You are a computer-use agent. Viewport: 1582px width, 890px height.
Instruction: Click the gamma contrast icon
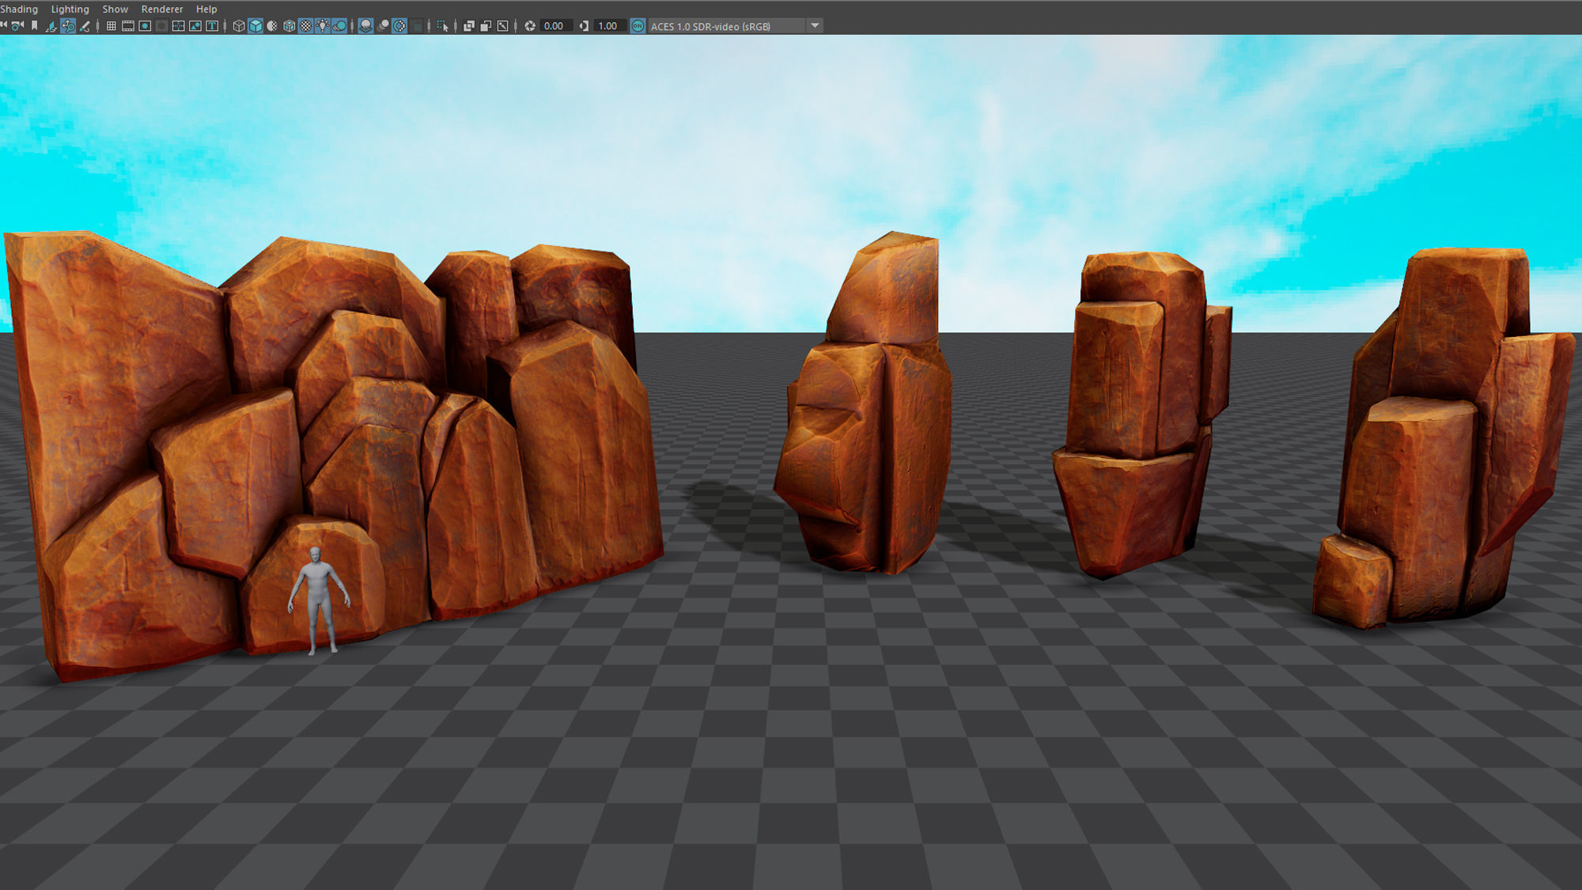(584, 26)
